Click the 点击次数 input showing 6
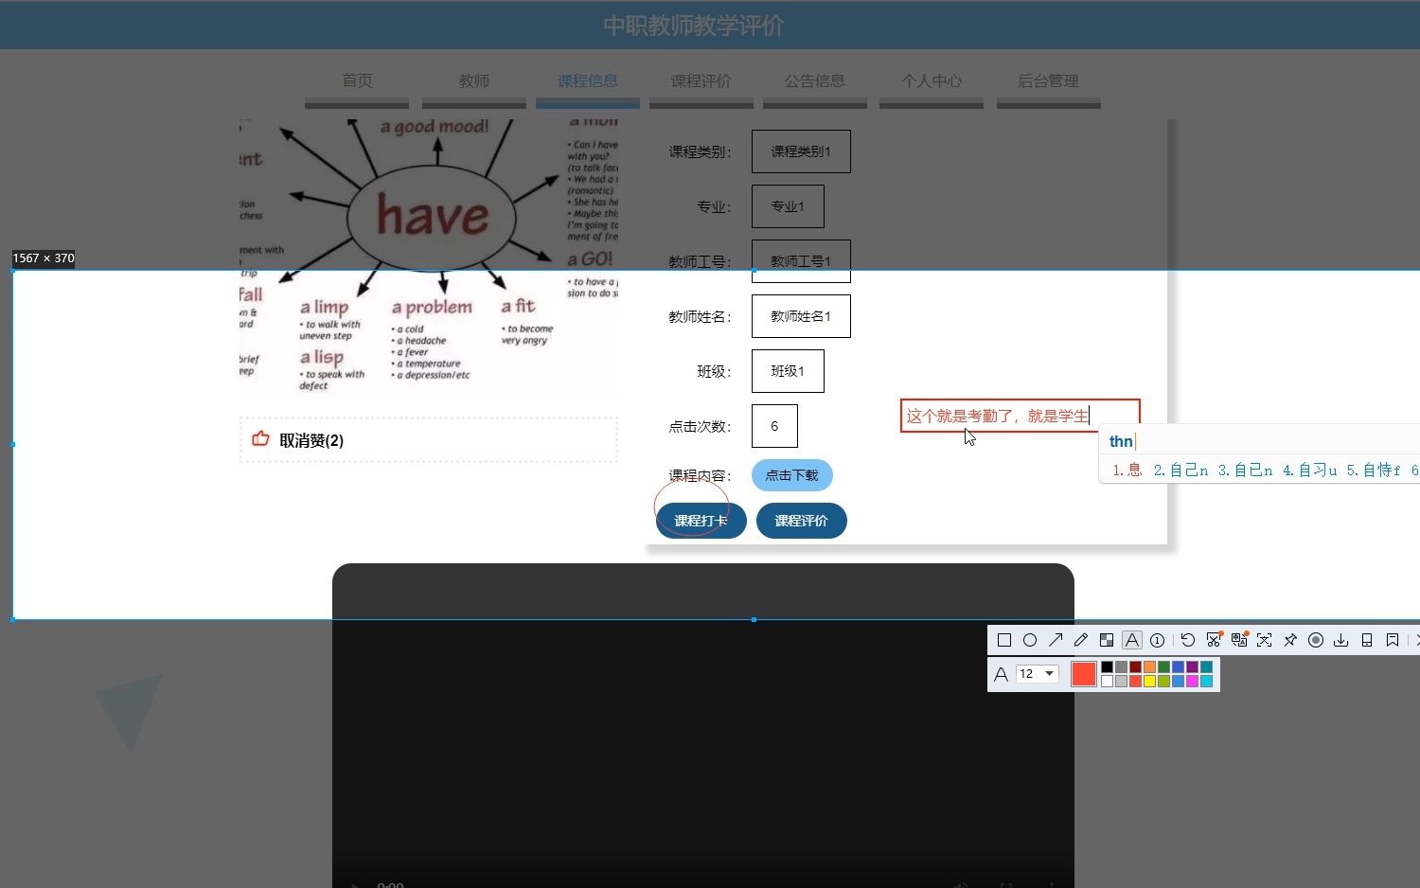The width and height of the screenshot is (1420, 888). click(774, 426)
